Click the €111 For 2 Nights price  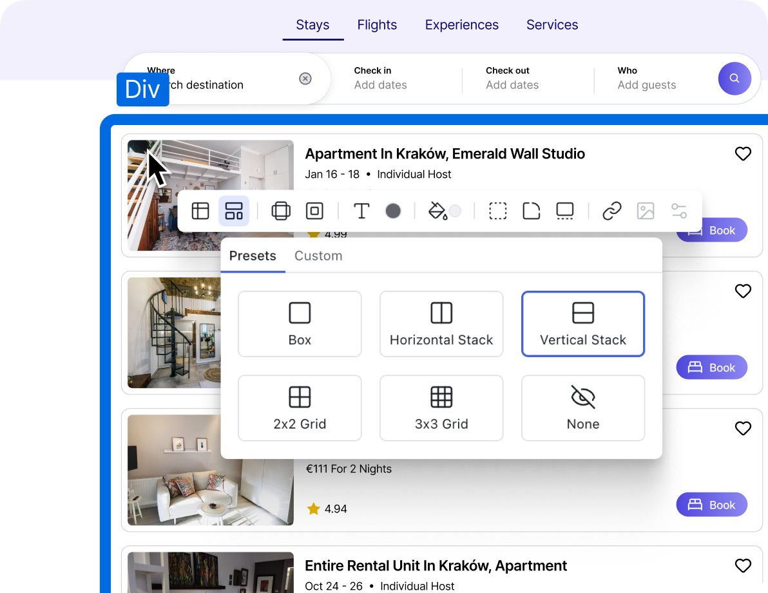pyautogui.click(x=349, y=469)
